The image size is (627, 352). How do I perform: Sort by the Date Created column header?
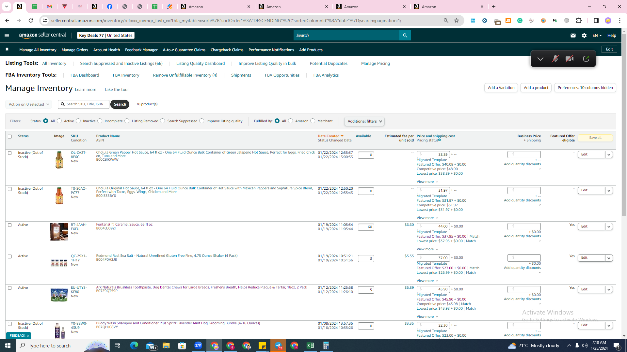click(330, 136)
